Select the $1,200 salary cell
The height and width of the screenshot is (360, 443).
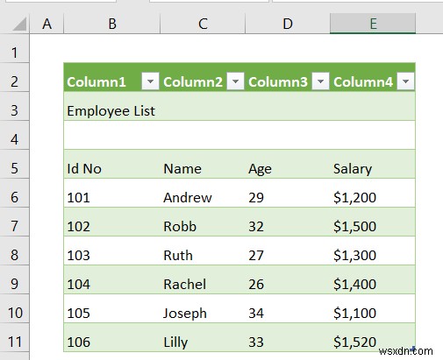pos(373,193)
